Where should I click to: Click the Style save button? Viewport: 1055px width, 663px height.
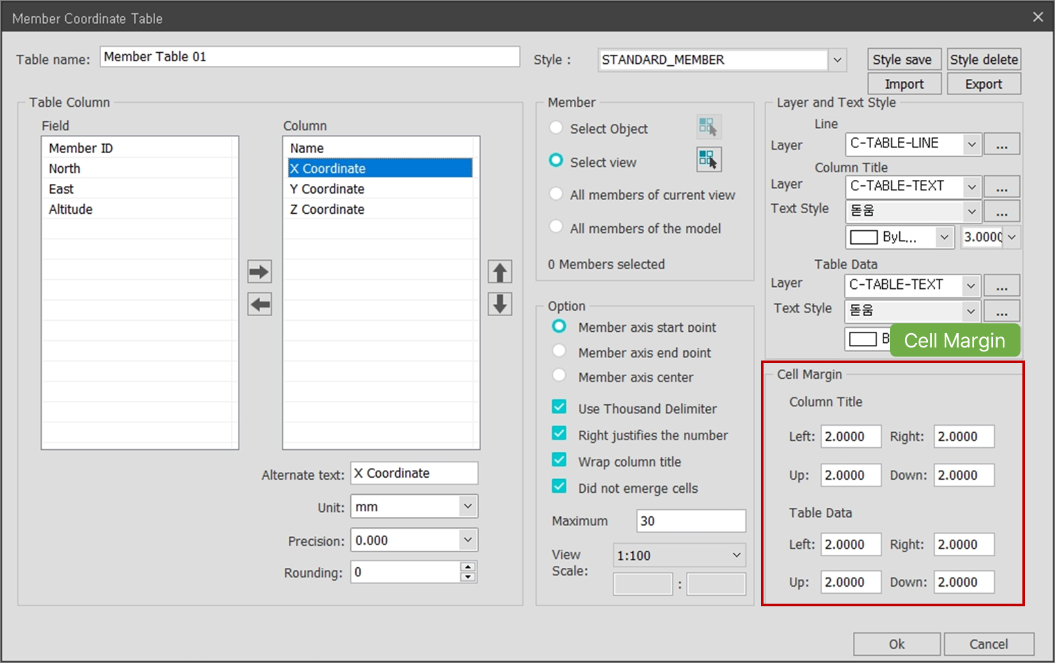[904, 59]
